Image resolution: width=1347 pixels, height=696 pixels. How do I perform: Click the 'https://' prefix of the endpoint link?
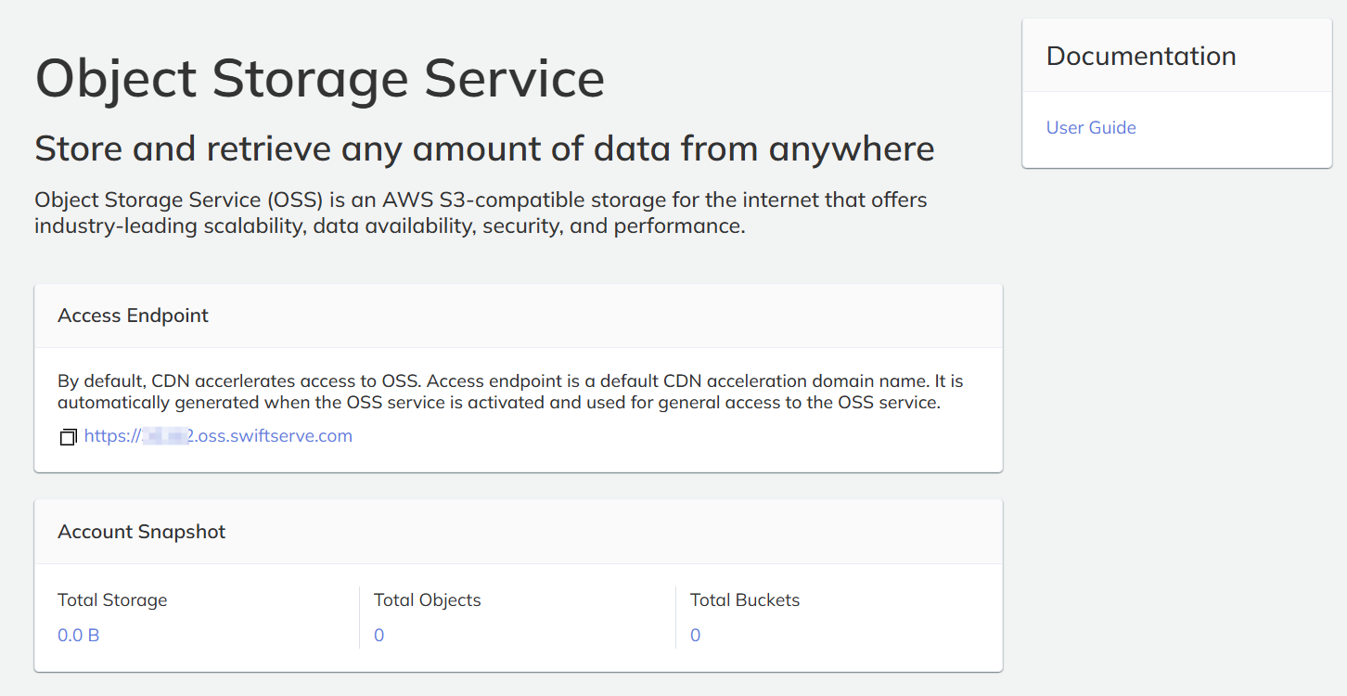[111, 436]
